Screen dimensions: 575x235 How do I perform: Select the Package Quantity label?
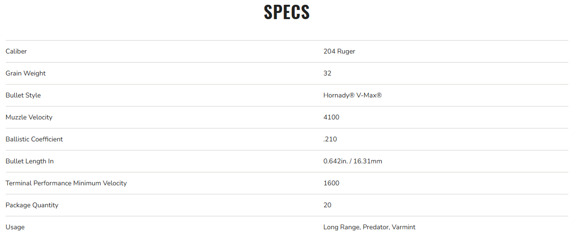pos(32,205)
